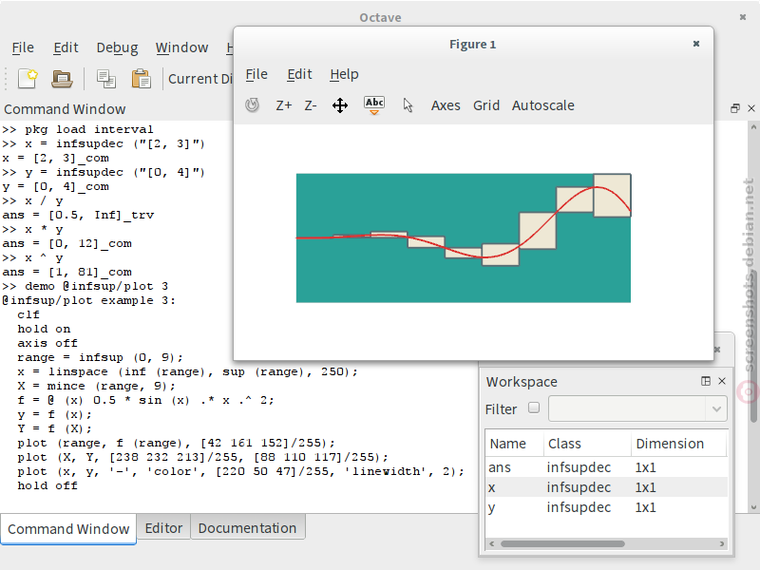The height and width of the screenshot is (570, 760).
Task: Click the Paste clipboard icon
Action: tap(141, 79)
